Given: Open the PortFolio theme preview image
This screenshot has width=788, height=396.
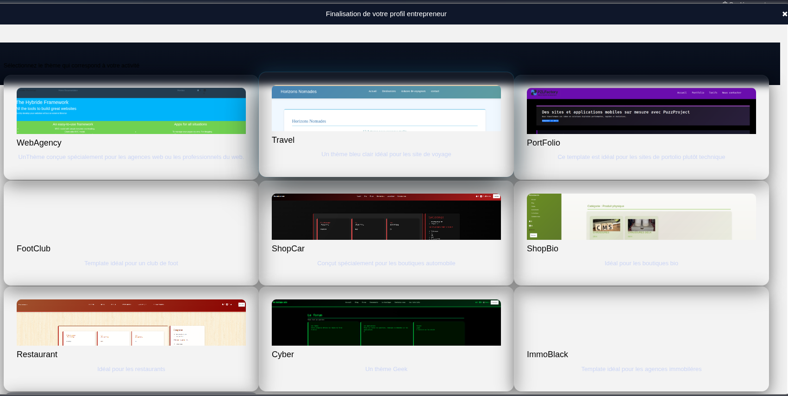Looking at the screenshot, I should point(641,111).
